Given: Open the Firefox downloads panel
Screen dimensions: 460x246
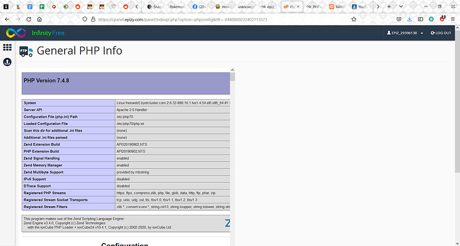Looking at the screenshot, I should pyautogui.click(x=409, y=19).
